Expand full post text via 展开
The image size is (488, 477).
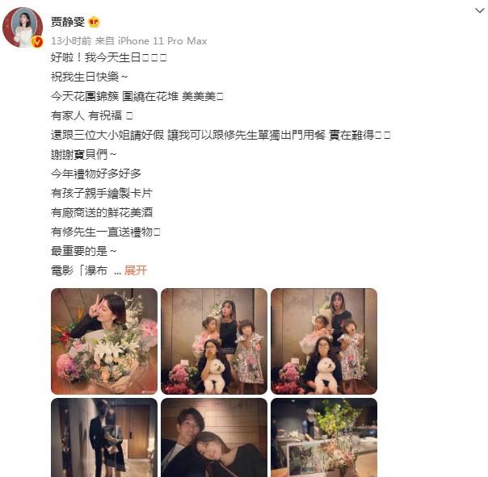coord(136,270)
